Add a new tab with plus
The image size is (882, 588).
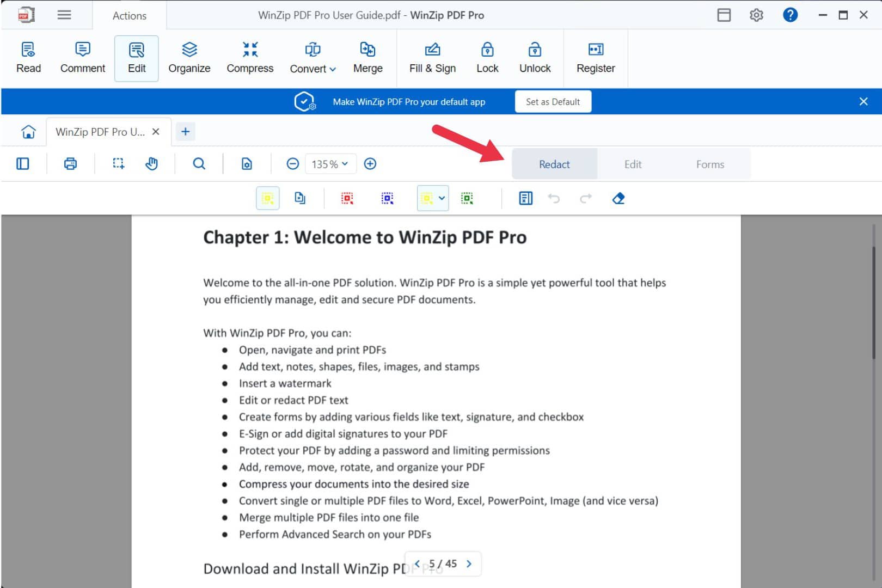185,132
